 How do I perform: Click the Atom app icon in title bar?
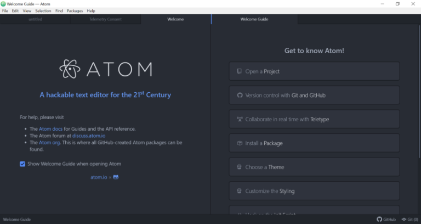tap(3, 4)
